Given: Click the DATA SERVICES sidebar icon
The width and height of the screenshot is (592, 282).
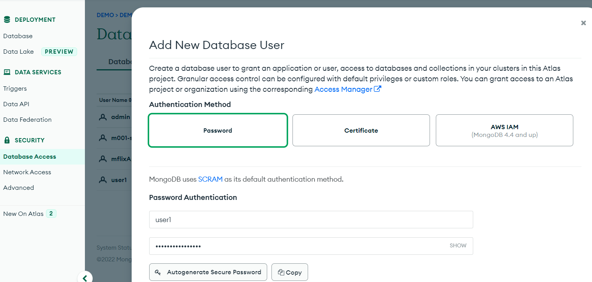Looking at the screenshot, I should [x=7, y=72].
